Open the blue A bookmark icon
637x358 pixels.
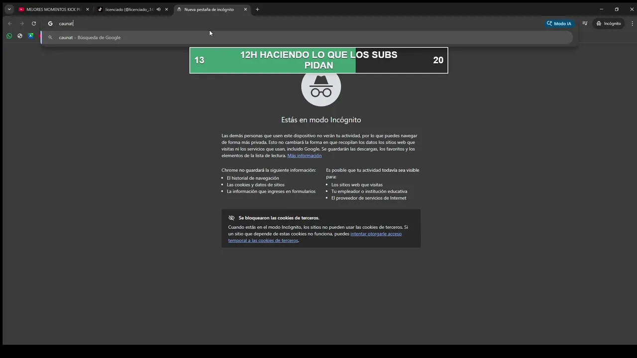pos(30,36)
